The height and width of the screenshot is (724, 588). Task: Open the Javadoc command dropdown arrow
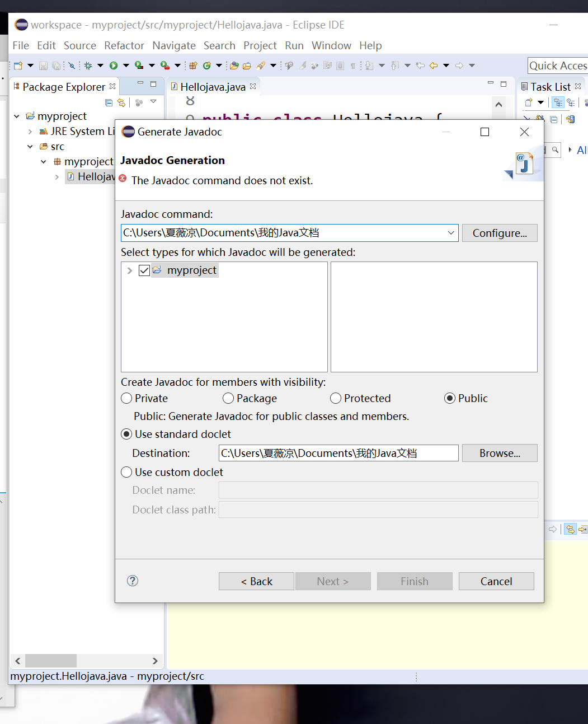pyautogui.click(x=451, y=233)
